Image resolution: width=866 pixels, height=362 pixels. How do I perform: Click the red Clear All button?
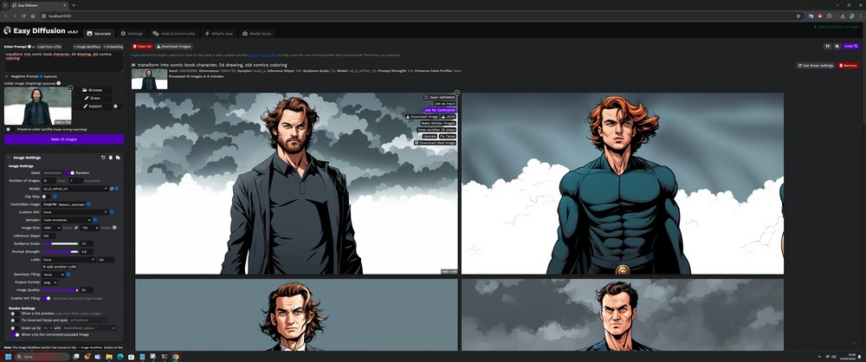tap(143, 46)
